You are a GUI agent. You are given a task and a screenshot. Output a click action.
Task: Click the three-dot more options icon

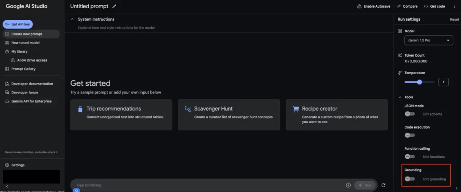click(455, 6)
